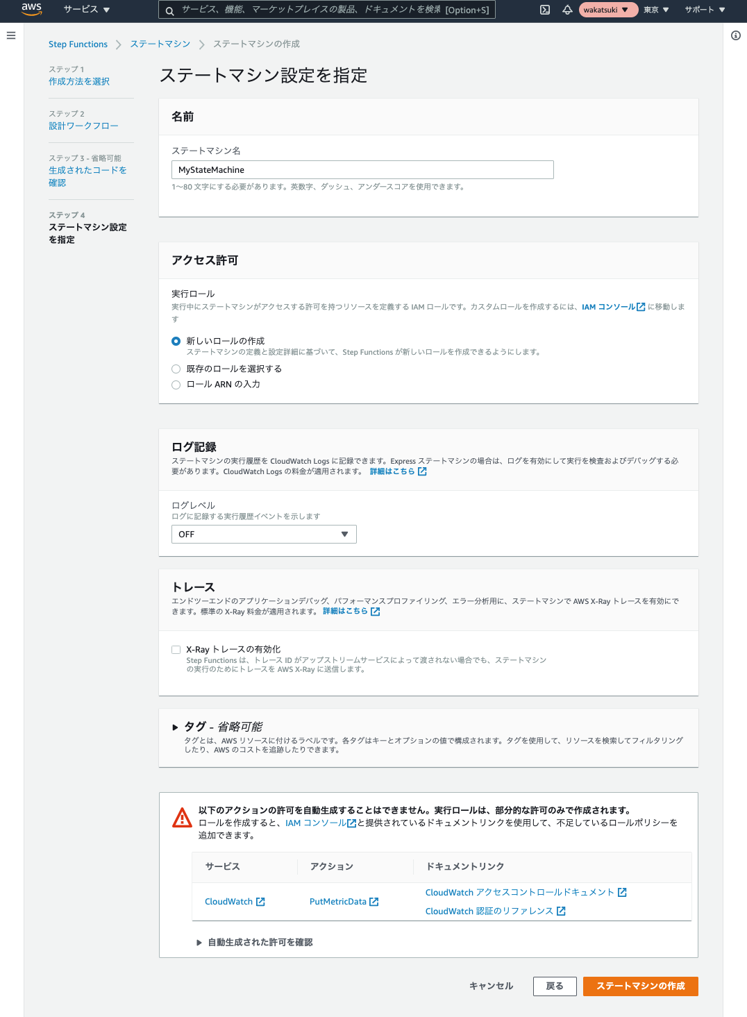
Task: Open the info panel icon
Action: 736,35
